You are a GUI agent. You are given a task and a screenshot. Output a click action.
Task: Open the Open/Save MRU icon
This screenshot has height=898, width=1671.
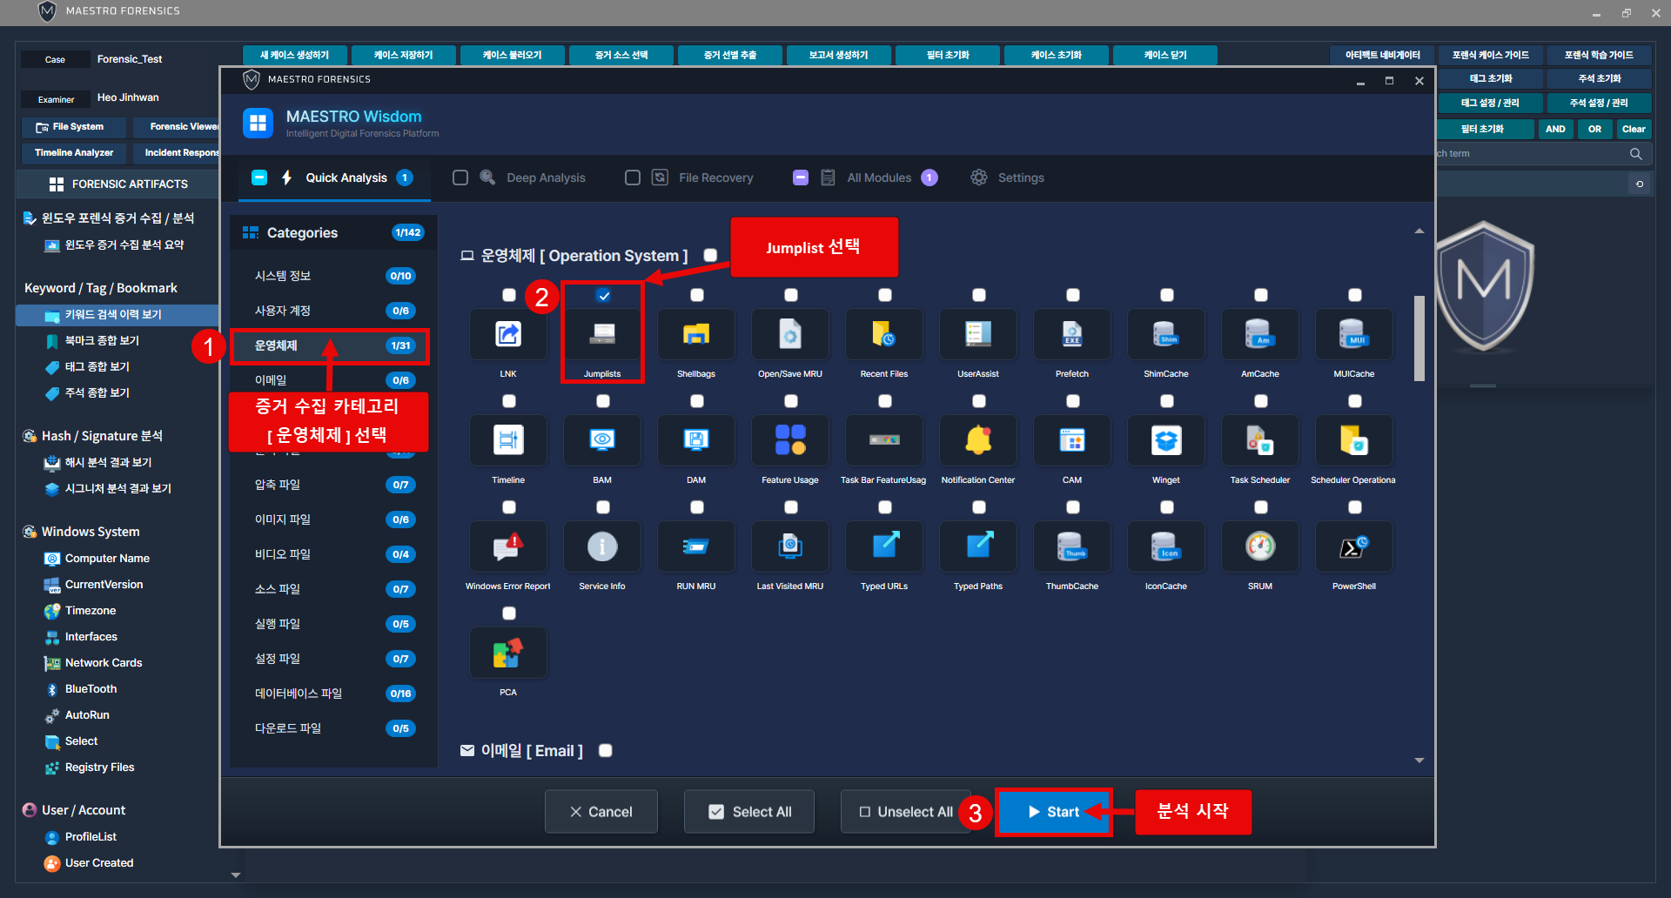pyautogui.click(x=790, y=334)
